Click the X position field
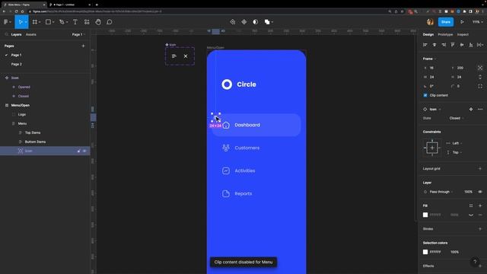The height and width of the screenshot is (274, 487). (x=434, y=68)
